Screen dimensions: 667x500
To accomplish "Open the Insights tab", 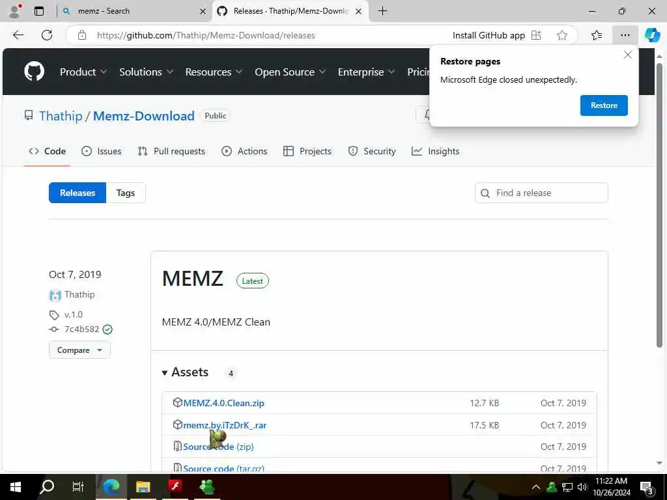I will coord(436,151).
